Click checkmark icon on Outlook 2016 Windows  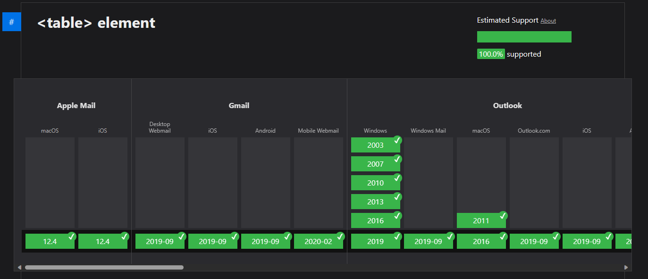397,216
